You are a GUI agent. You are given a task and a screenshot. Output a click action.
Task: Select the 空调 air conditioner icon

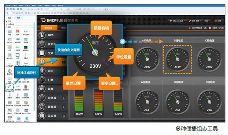click(x=42, y=53)
